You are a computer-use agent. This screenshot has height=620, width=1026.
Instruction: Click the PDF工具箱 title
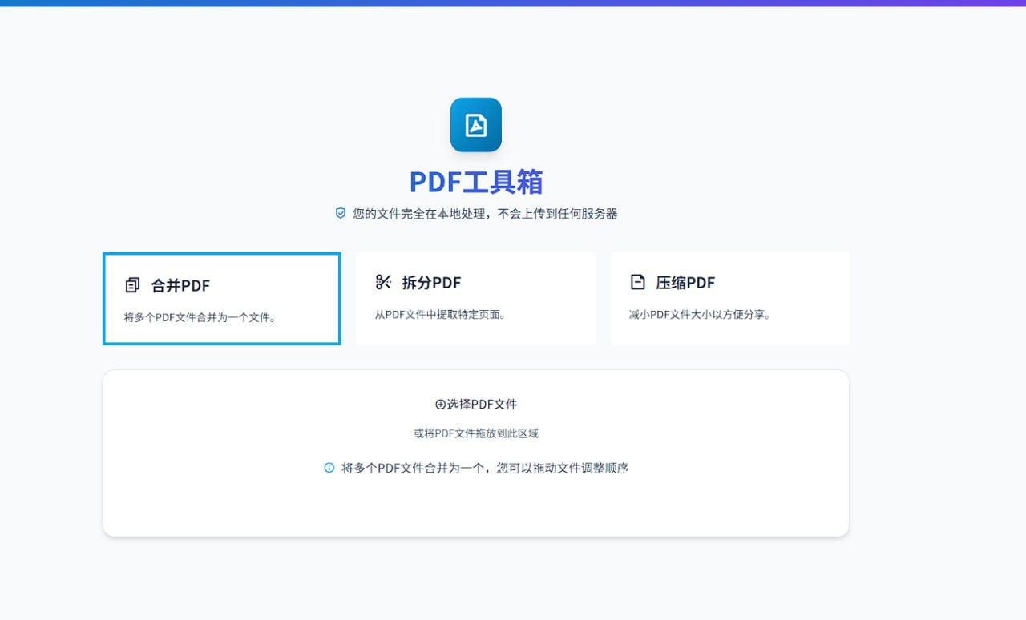[x=476, y=182]
